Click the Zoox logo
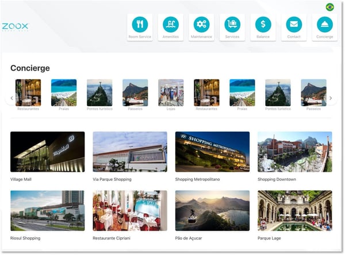Image resolution: width=345 pixels, height=255 pixels. click(x=15, y=26)
